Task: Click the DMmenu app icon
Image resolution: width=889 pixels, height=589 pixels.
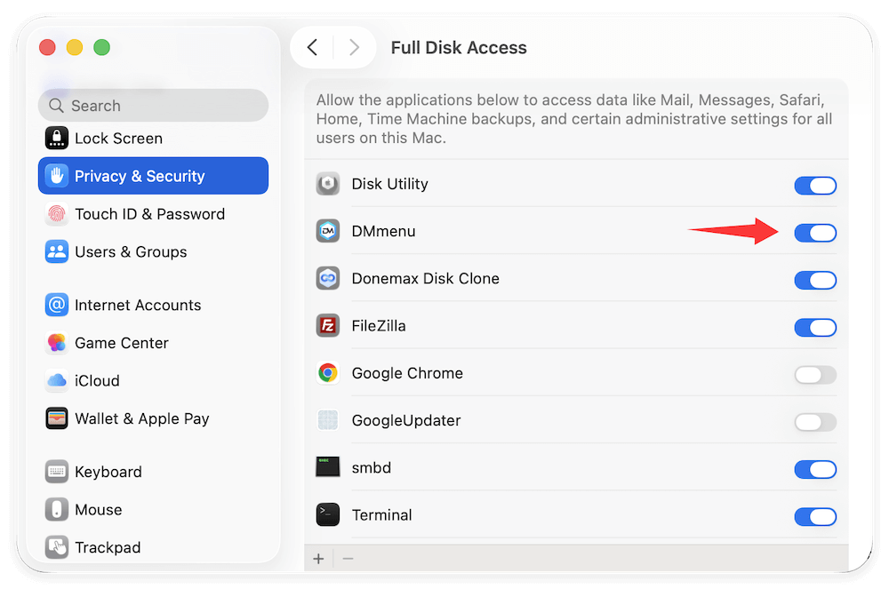Action: click(x=327, y=231)
